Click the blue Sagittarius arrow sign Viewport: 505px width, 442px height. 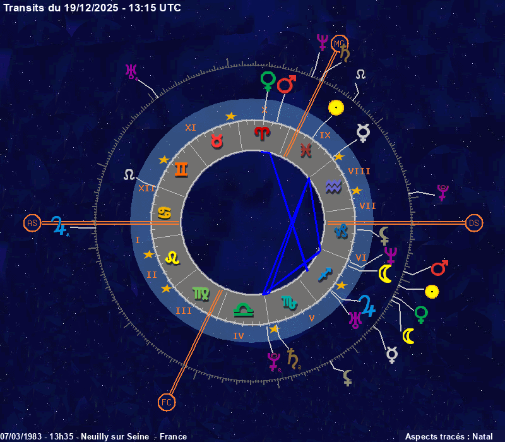tap(324, 274)
